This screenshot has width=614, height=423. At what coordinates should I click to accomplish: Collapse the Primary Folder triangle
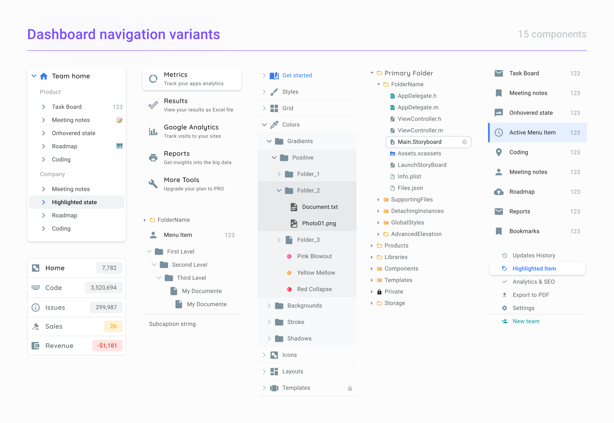click(372, 73)
